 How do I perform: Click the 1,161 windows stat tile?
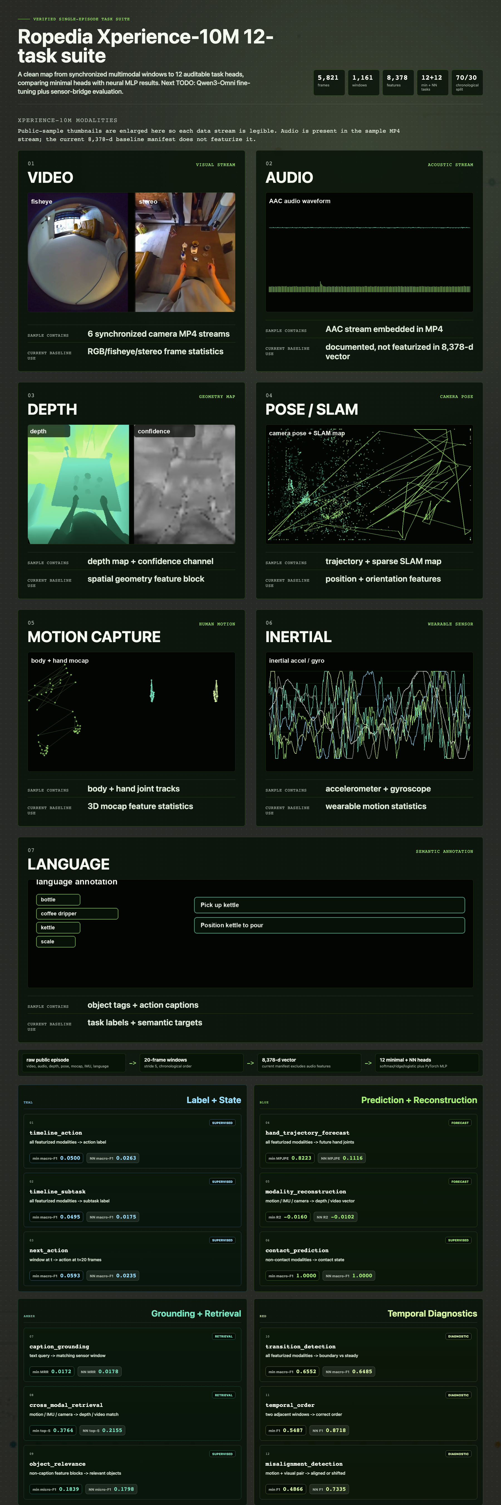tap(363, 82)
